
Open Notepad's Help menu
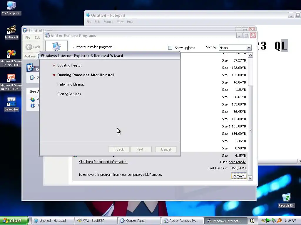[130, 22]
